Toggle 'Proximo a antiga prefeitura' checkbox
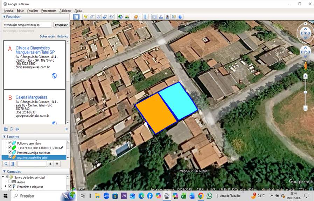Image resolution: width=314 pixels, height=201 pixels. click(10, 153)
